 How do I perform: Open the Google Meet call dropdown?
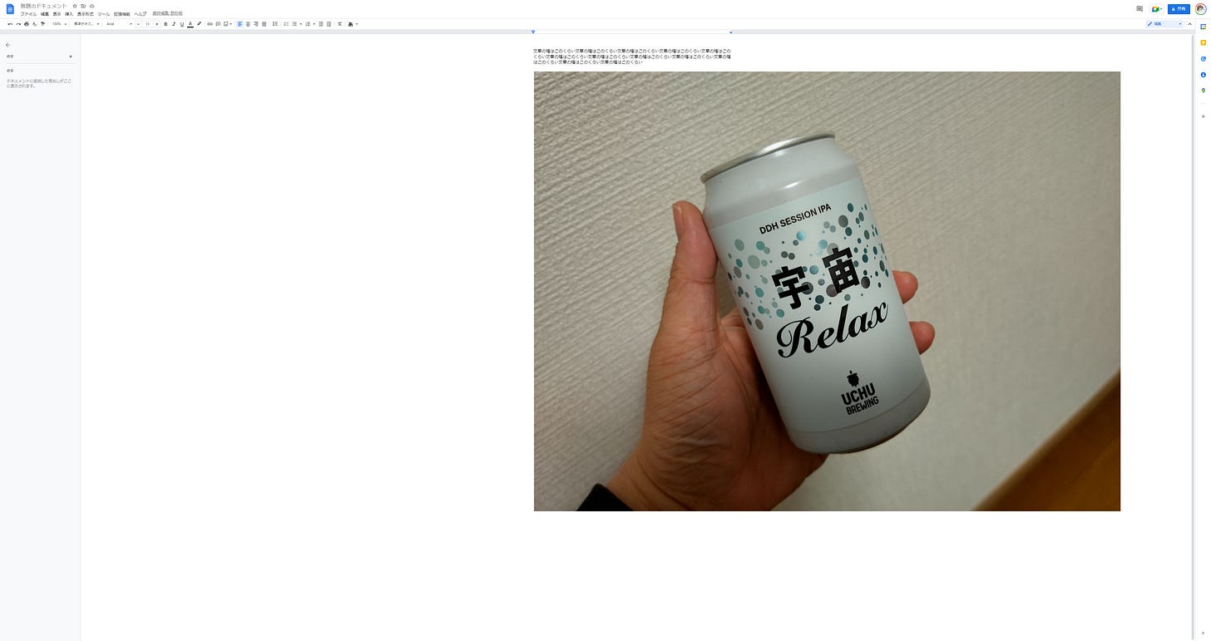1156,9
